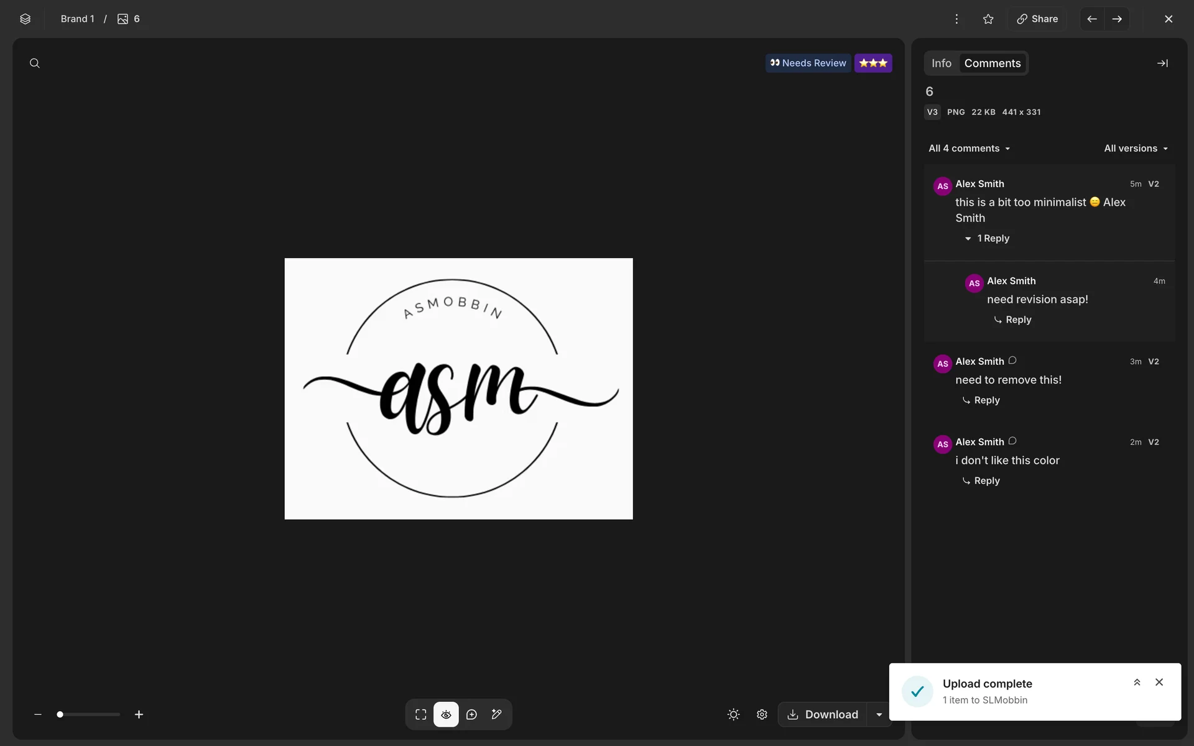Open Download options dropdown arrow
Image resolution: width=1194 pixels, height=746 pixels.
[879, 714]
